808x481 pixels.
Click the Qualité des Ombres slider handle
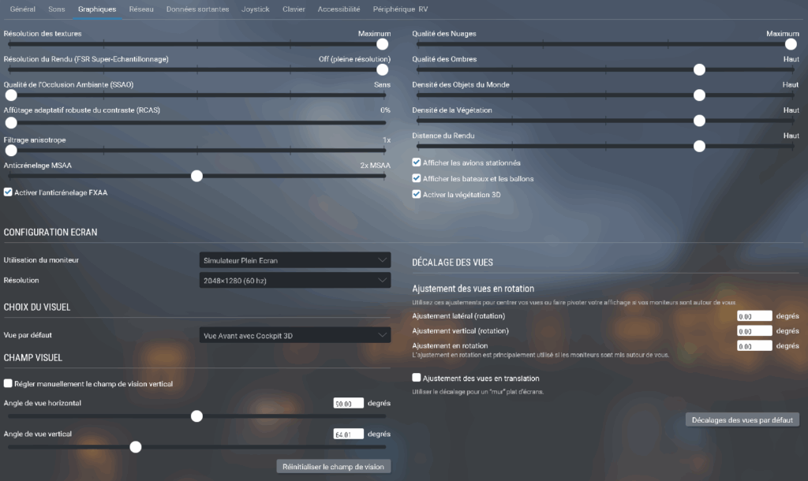point(698,70)
